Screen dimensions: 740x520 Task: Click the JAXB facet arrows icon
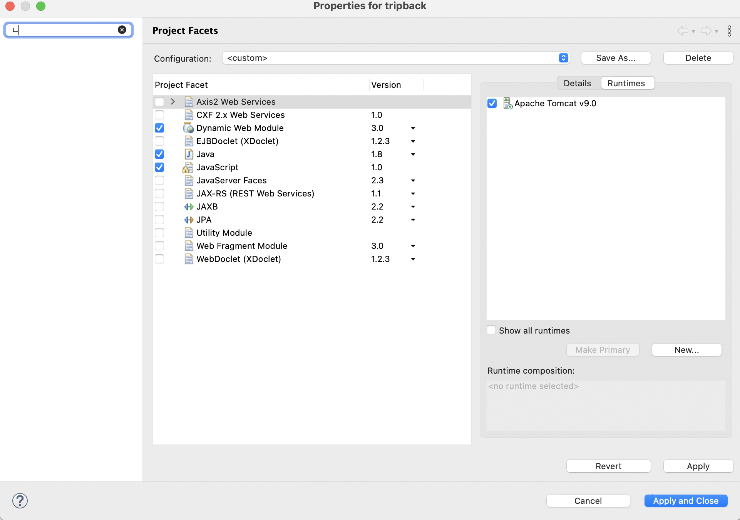188,207
